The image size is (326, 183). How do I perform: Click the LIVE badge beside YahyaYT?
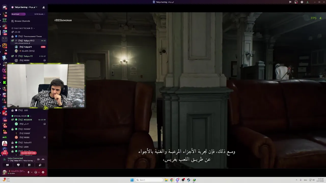point(43,47)
